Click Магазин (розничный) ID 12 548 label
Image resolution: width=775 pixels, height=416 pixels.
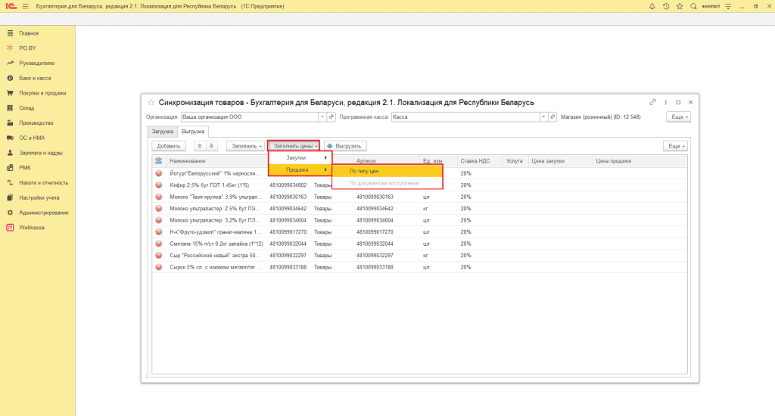coord(600,117)
